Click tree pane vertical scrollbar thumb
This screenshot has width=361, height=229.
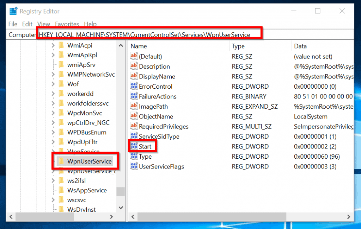[x=121, y=192]
